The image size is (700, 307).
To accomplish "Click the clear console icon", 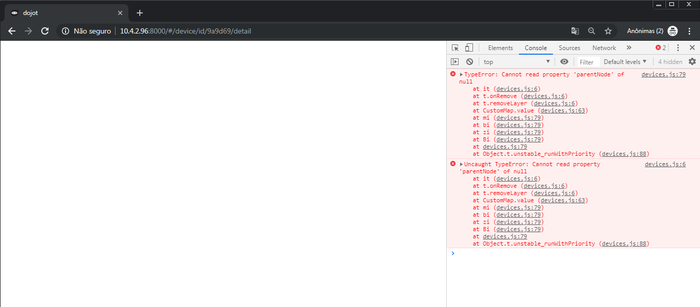I will click(469, 61).
